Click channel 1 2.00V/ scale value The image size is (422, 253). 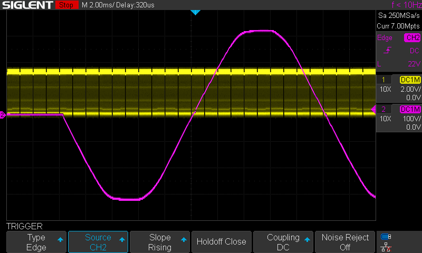pyautogui.click(x=410, y=89)
